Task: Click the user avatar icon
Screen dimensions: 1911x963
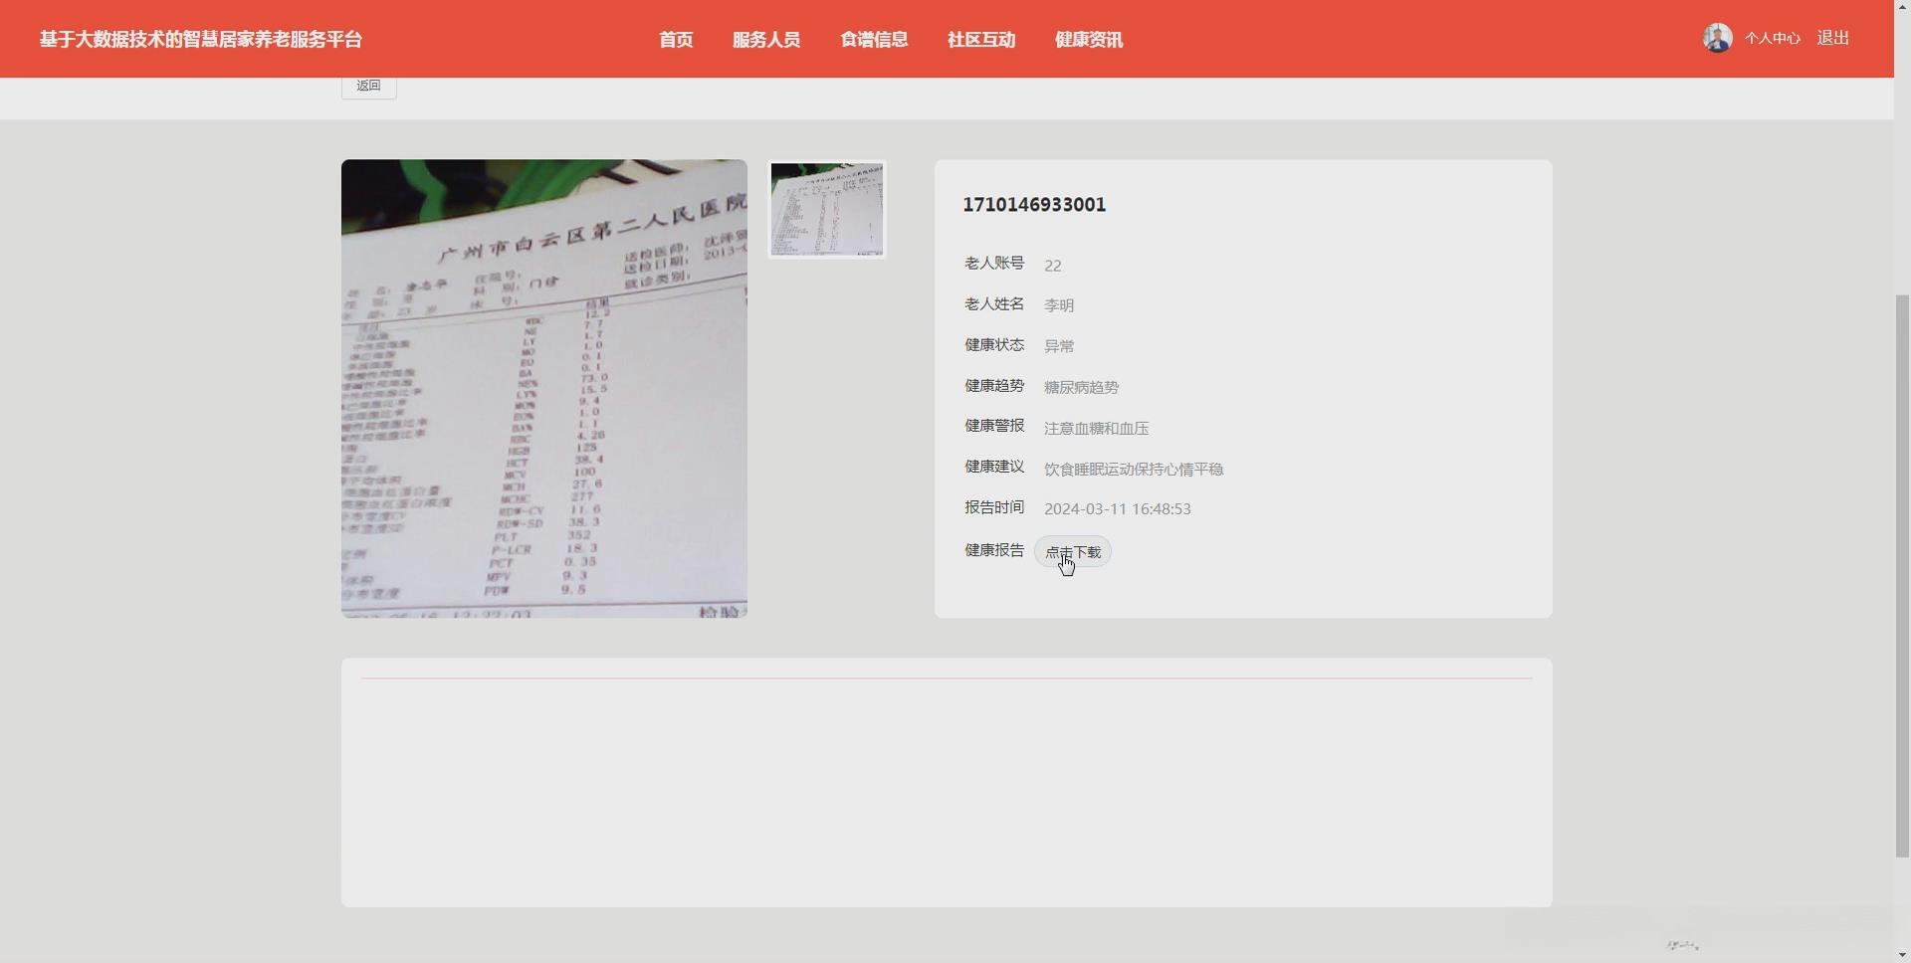Action: coord(1717,37)
